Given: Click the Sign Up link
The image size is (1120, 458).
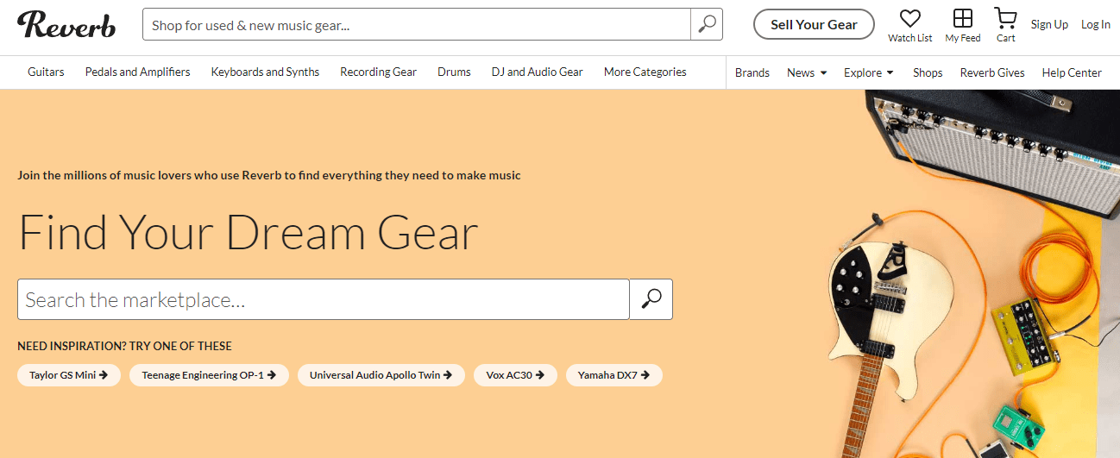Looking at the screenshot, I should (1049, 24).
